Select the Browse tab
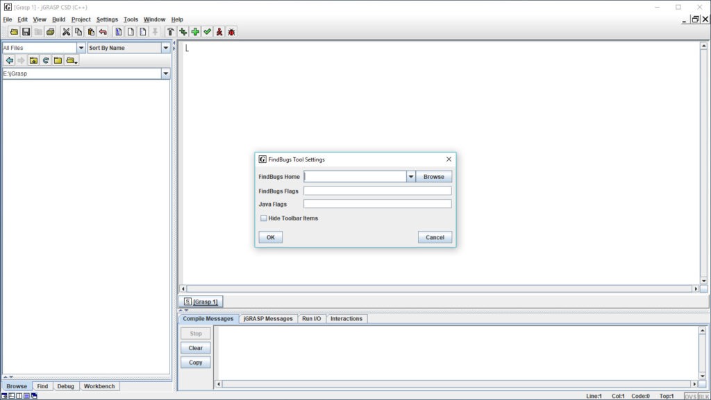 (17, 386)
